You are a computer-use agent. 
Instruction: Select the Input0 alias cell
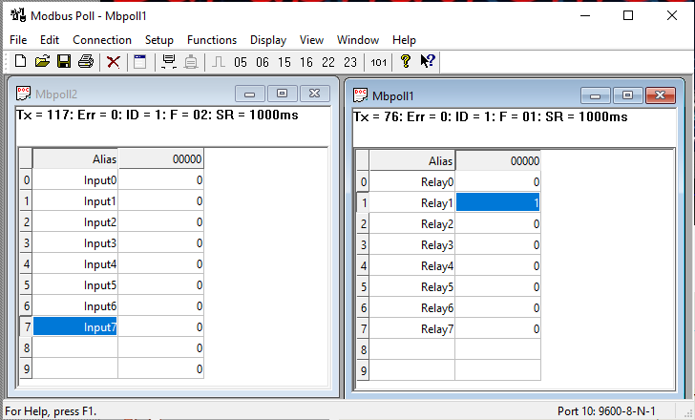75,179
